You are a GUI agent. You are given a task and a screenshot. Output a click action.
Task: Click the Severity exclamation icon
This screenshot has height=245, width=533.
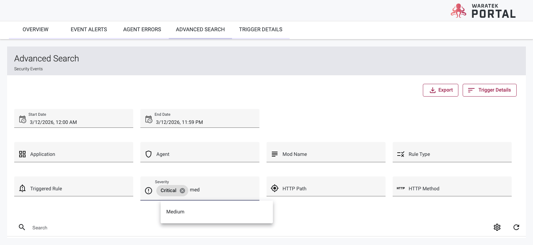(149, 191)
